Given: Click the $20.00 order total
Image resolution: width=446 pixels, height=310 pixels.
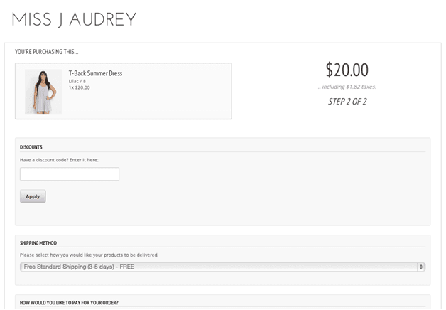Looking at the screenshot, I should click(347, 70).
